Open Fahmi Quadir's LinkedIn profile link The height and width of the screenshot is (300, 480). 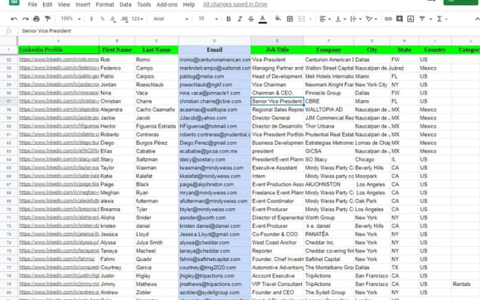tap(57, 259)
